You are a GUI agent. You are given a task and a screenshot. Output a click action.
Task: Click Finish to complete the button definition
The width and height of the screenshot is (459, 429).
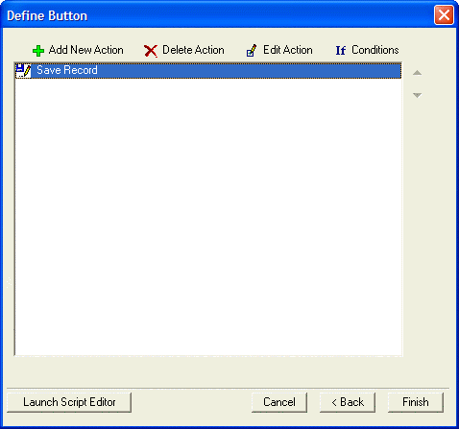(x=416, y=402)
